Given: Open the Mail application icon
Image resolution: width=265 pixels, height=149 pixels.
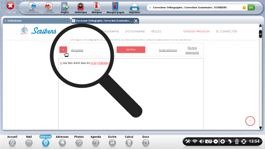Looking at the screenshot, I should click(29, 143).
